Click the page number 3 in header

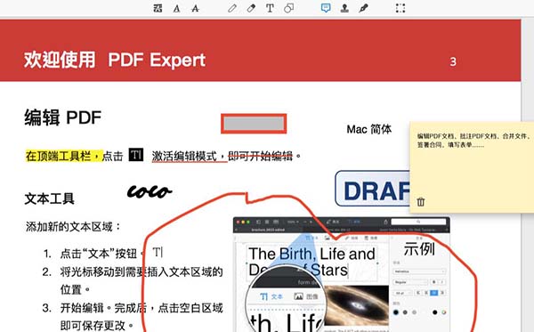pos(453,61)
